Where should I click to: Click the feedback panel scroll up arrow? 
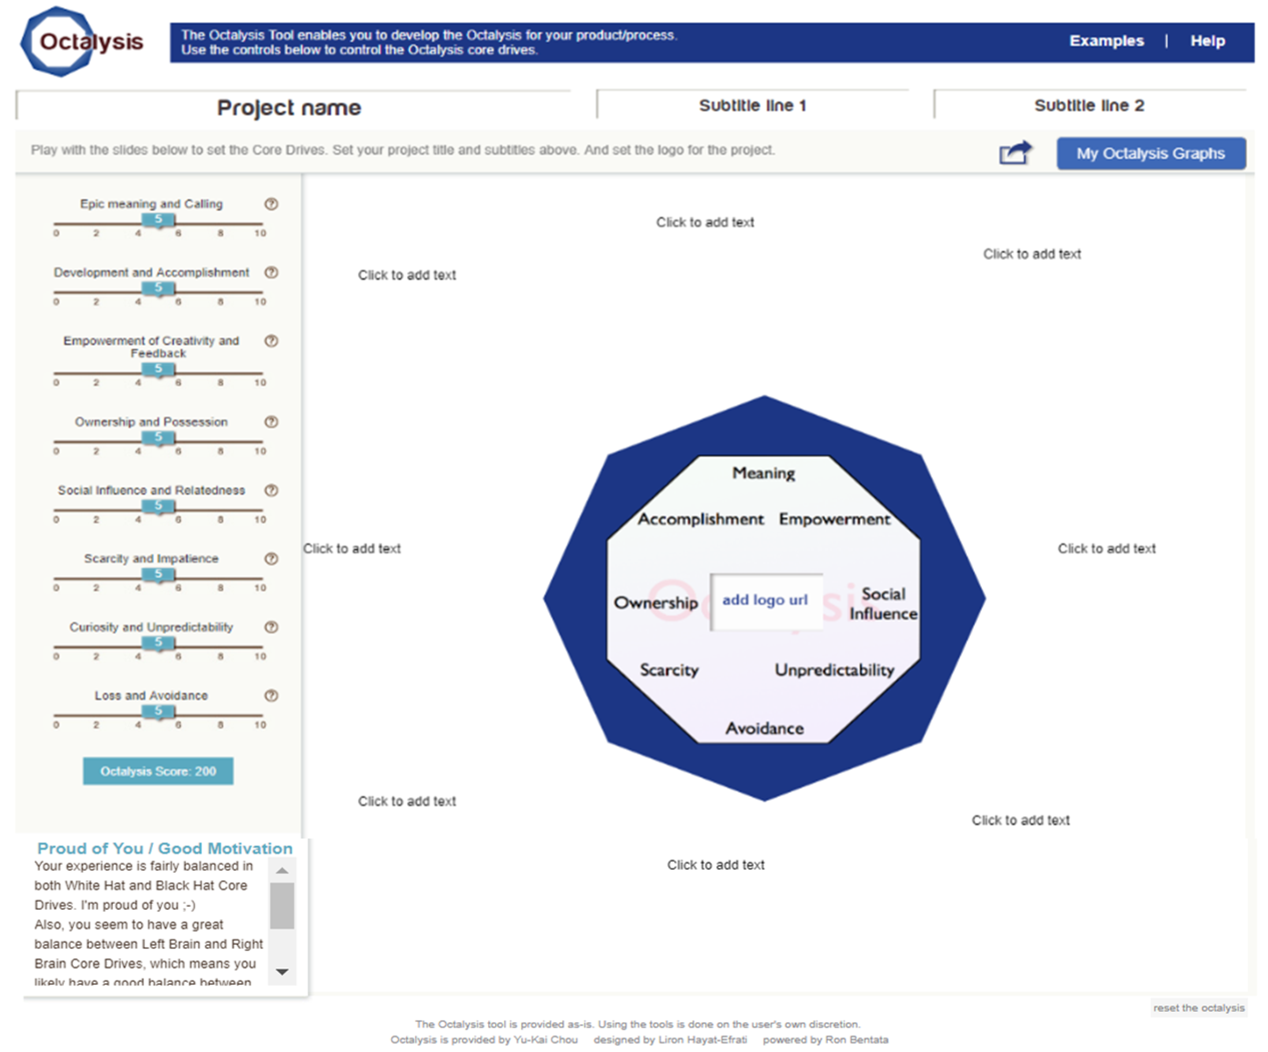(282, 870)
